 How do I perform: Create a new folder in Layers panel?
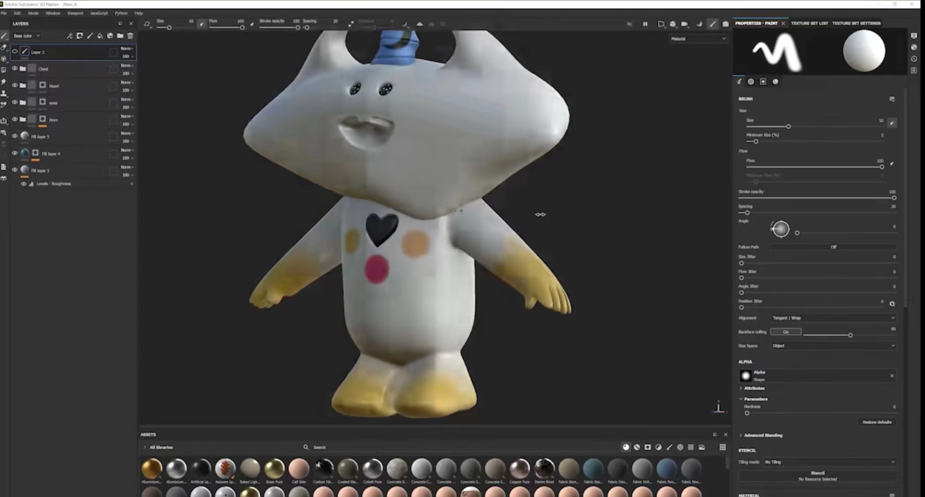click(120, 36)
